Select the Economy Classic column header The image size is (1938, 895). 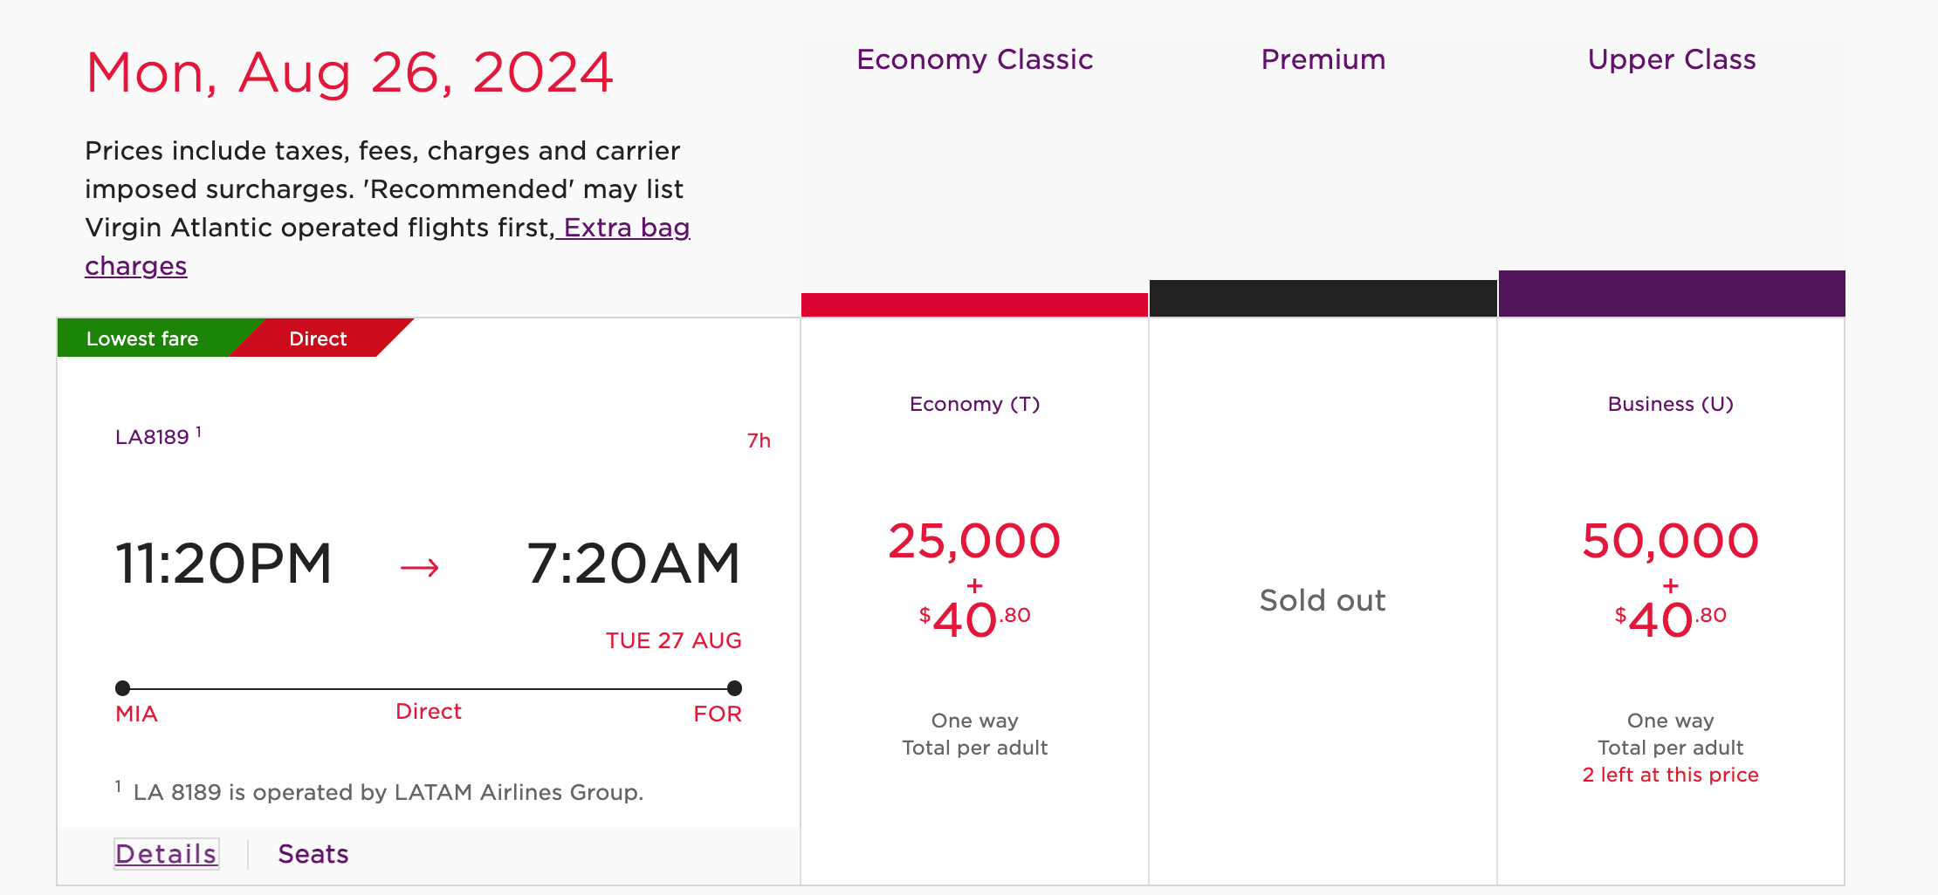pyautogui.click(x=974, y=59)
